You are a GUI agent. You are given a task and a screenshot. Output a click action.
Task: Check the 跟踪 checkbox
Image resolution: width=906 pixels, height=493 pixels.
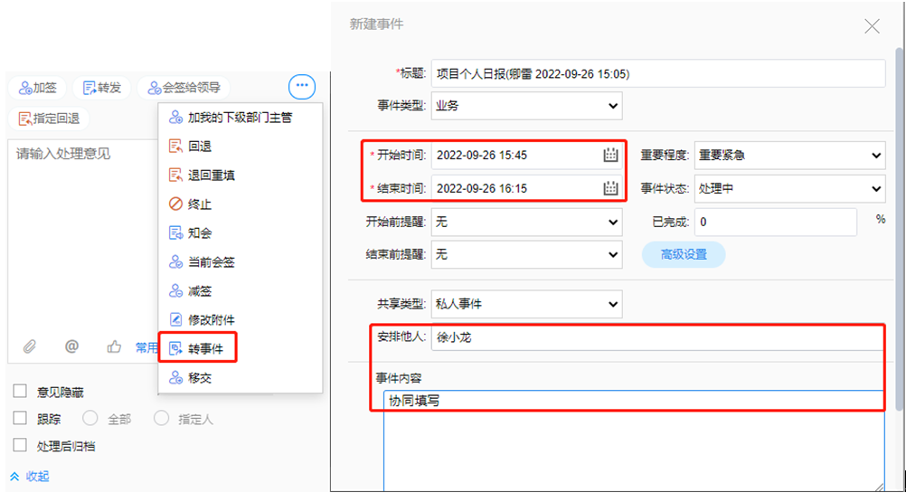pos(20,419)
